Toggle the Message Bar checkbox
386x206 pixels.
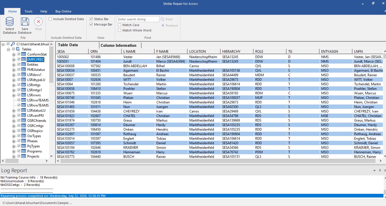[x=91, y=24]
